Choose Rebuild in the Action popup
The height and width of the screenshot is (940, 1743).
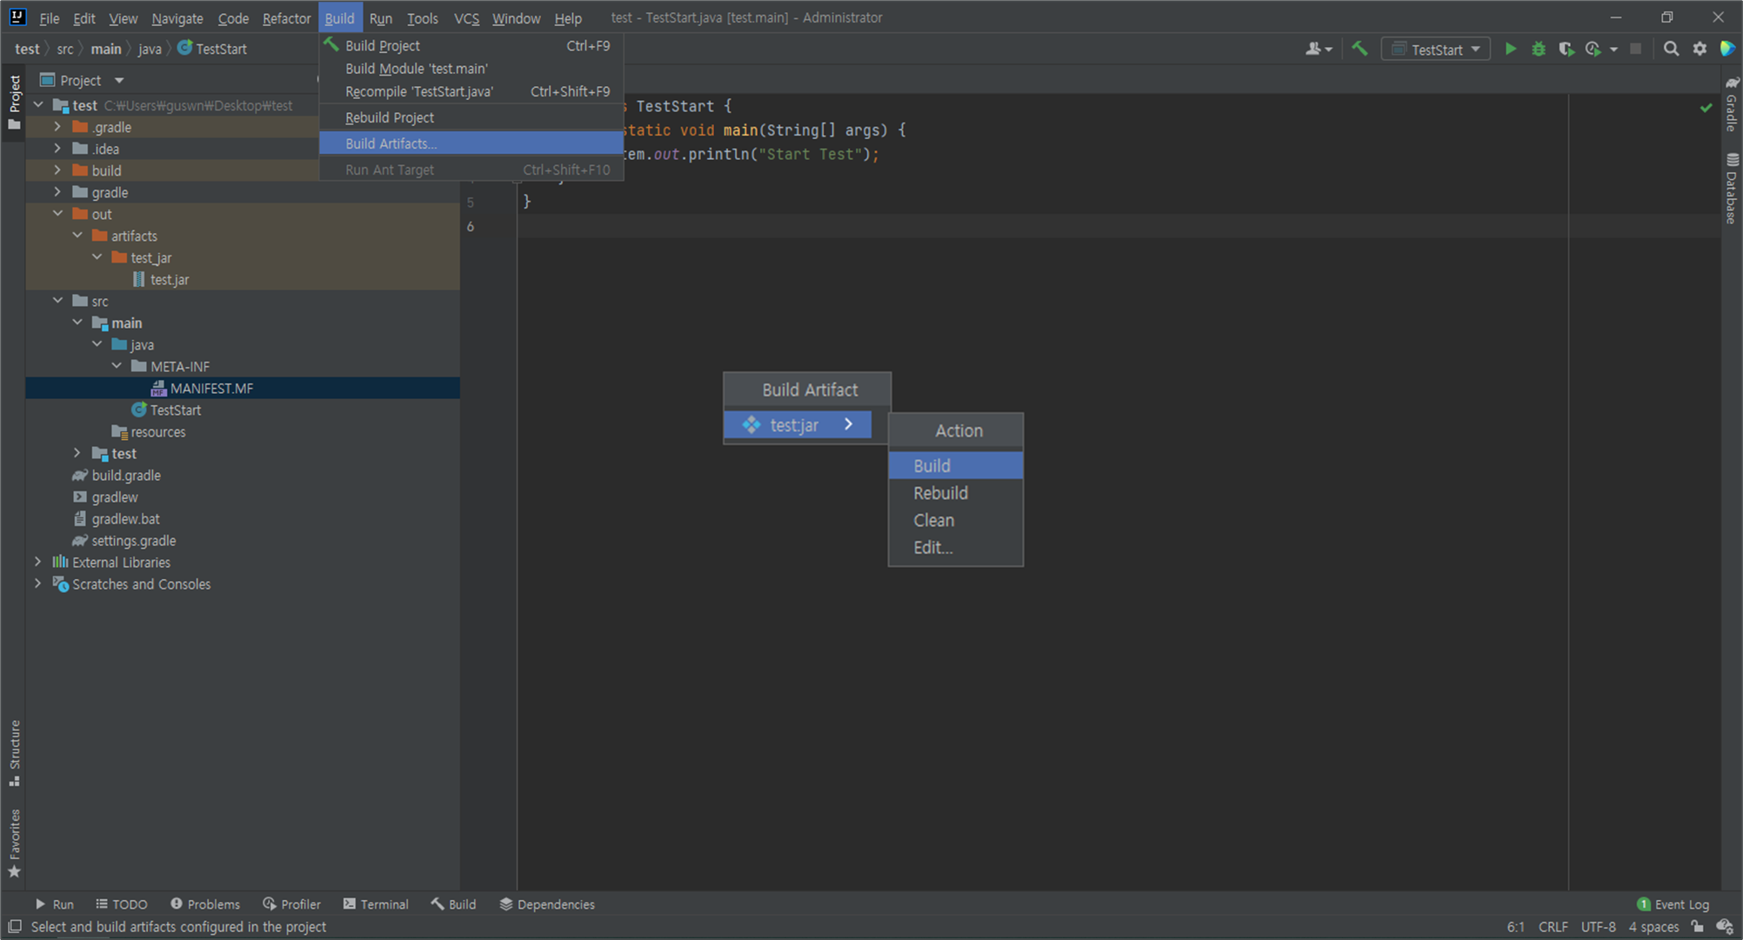955,493
